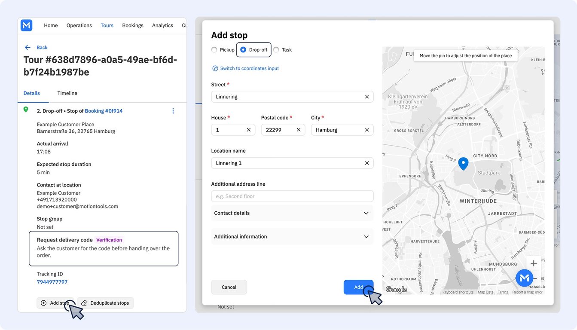Click Report a map error link

click(x=528, y=292)
